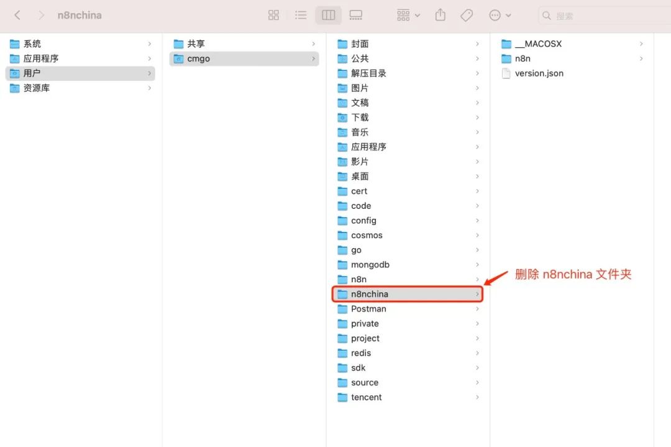
Task: Select the cmgo home folder
Action: coord(244,58)
